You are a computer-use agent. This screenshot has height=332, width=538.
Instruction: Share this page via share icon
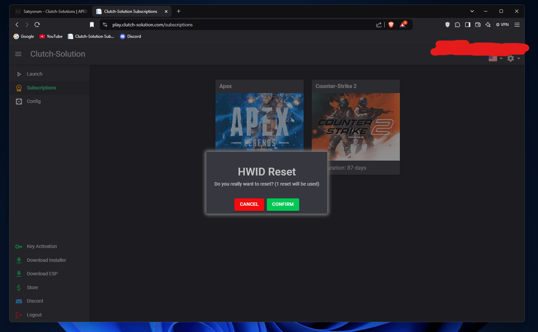pos(379,25)
